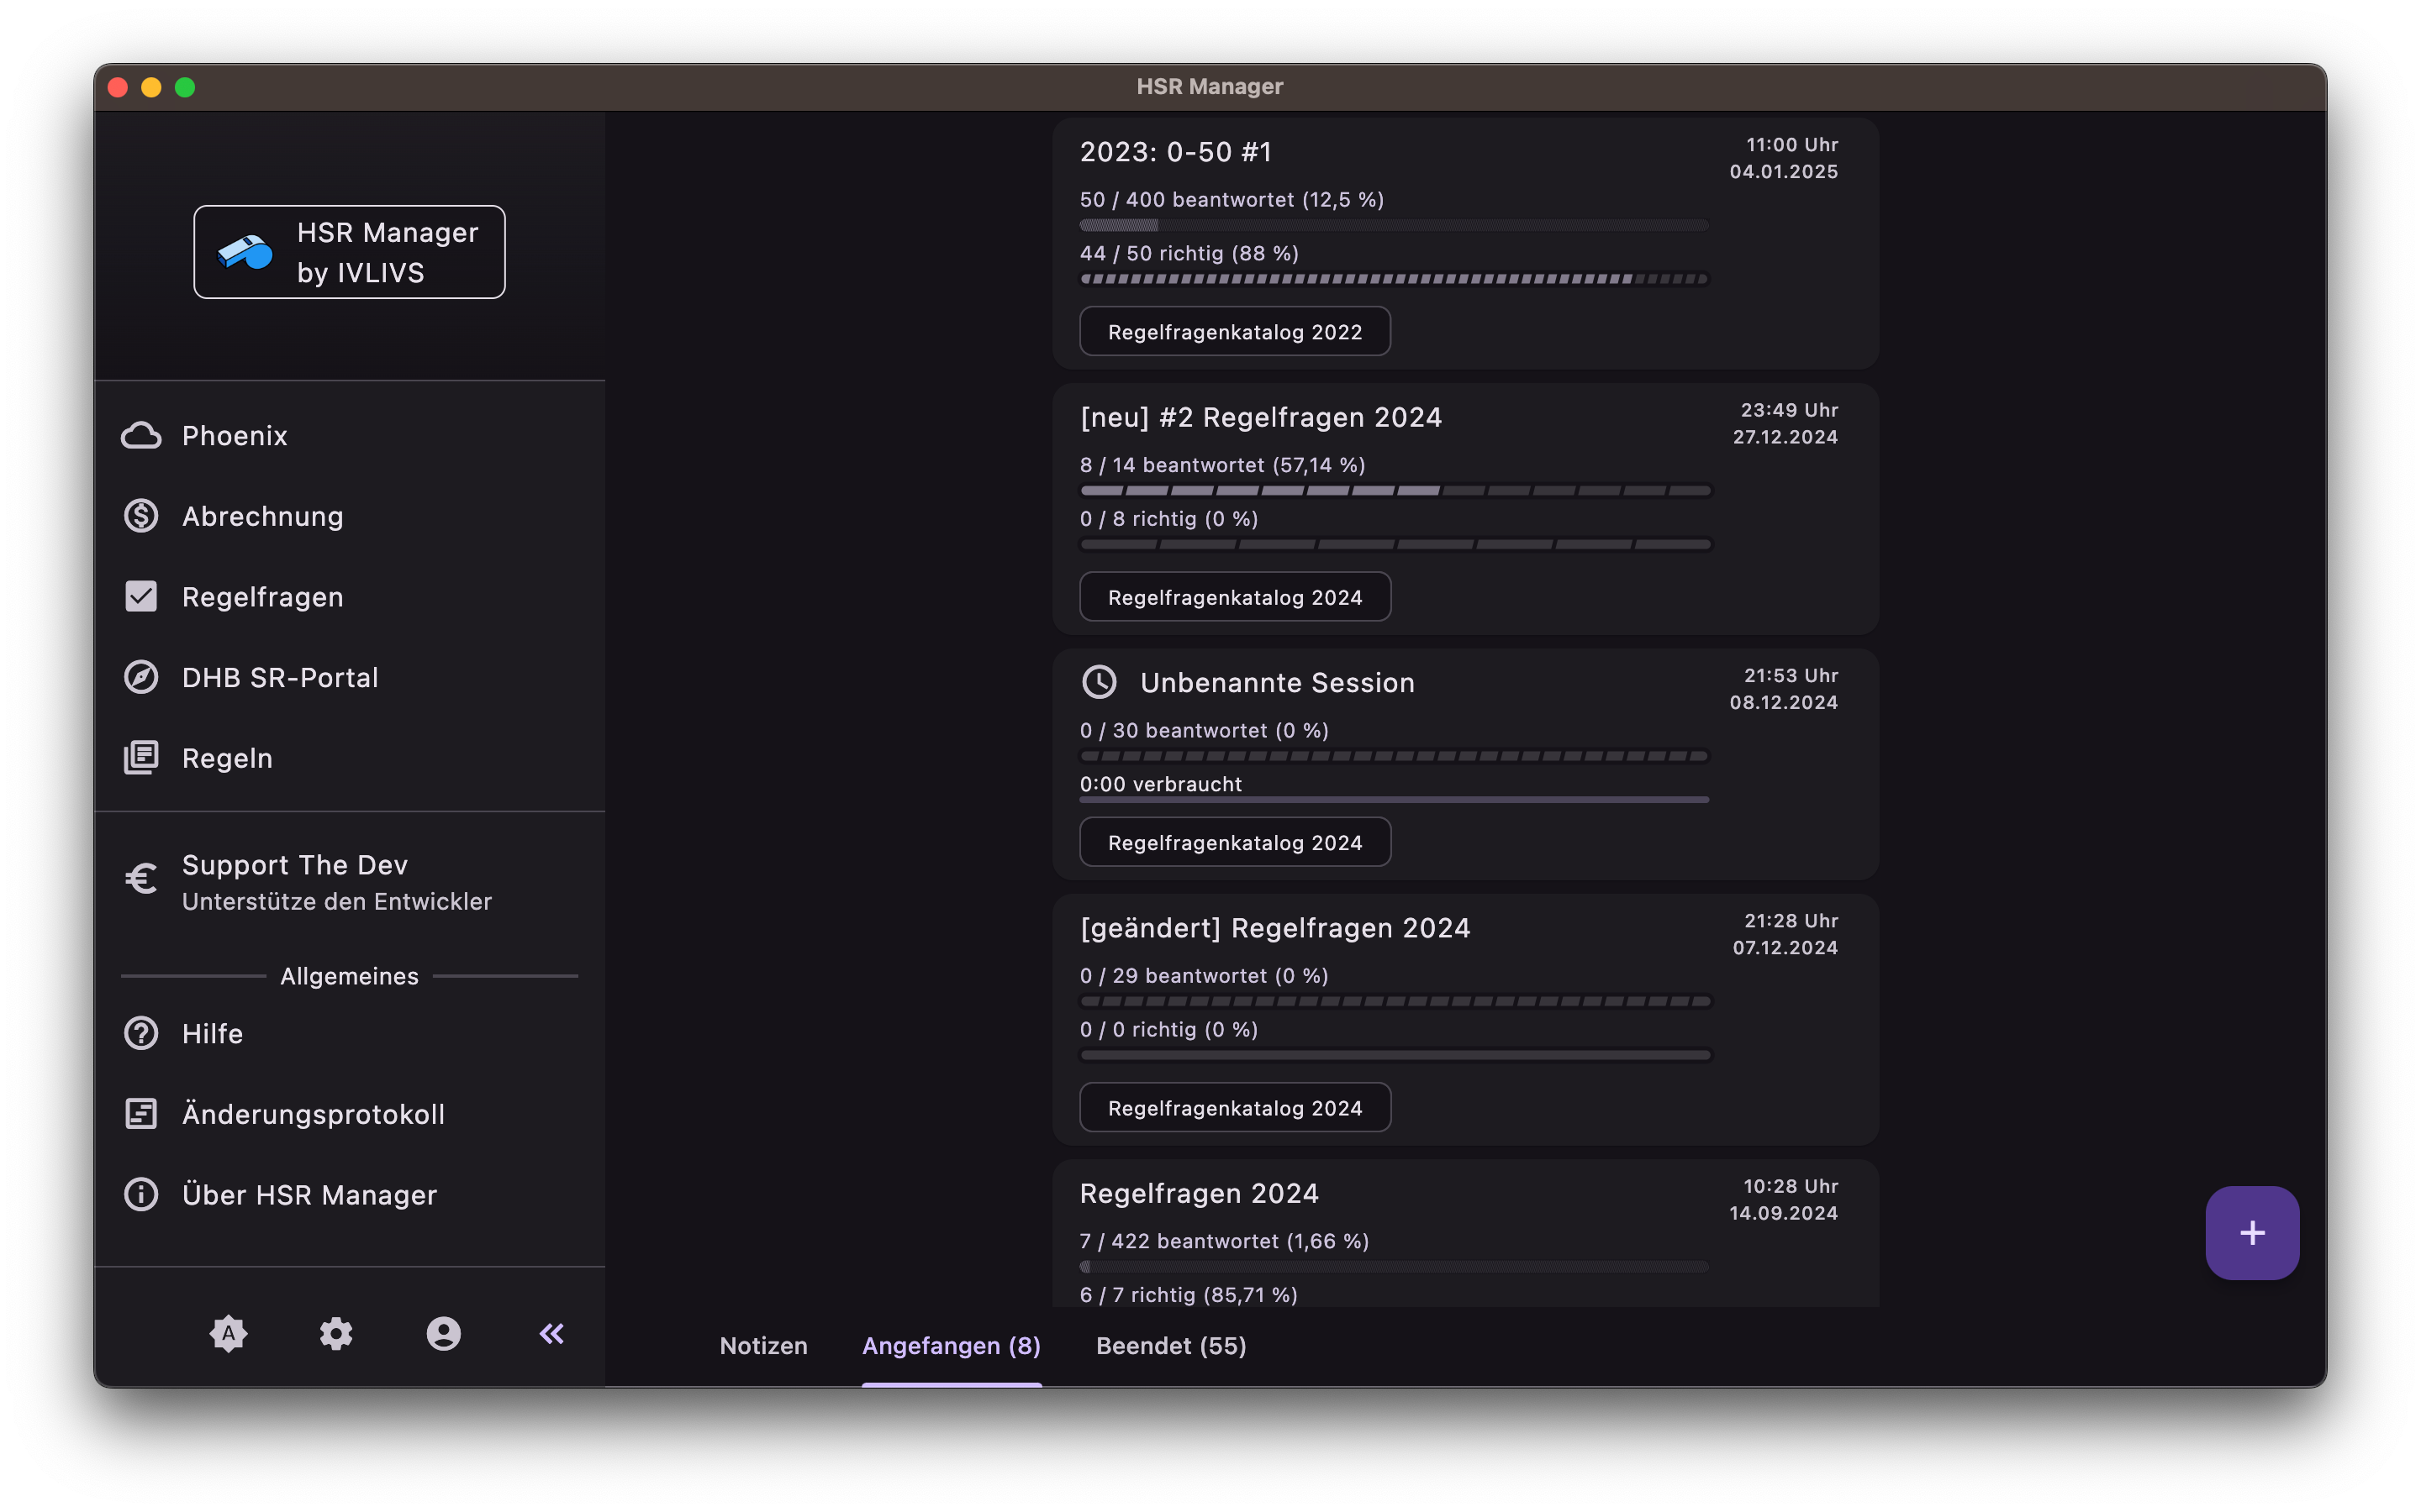Click the 0 / 29 beantwortet progress bar
The height and width of the screenshot is (1512, 2421).
(1395, 1001)
